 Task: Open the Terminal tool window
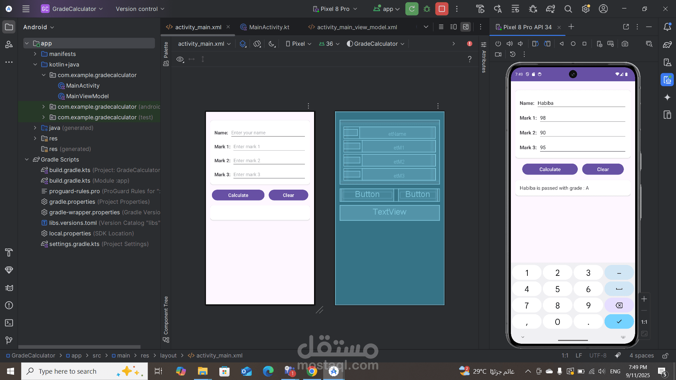tap(9, 323)
